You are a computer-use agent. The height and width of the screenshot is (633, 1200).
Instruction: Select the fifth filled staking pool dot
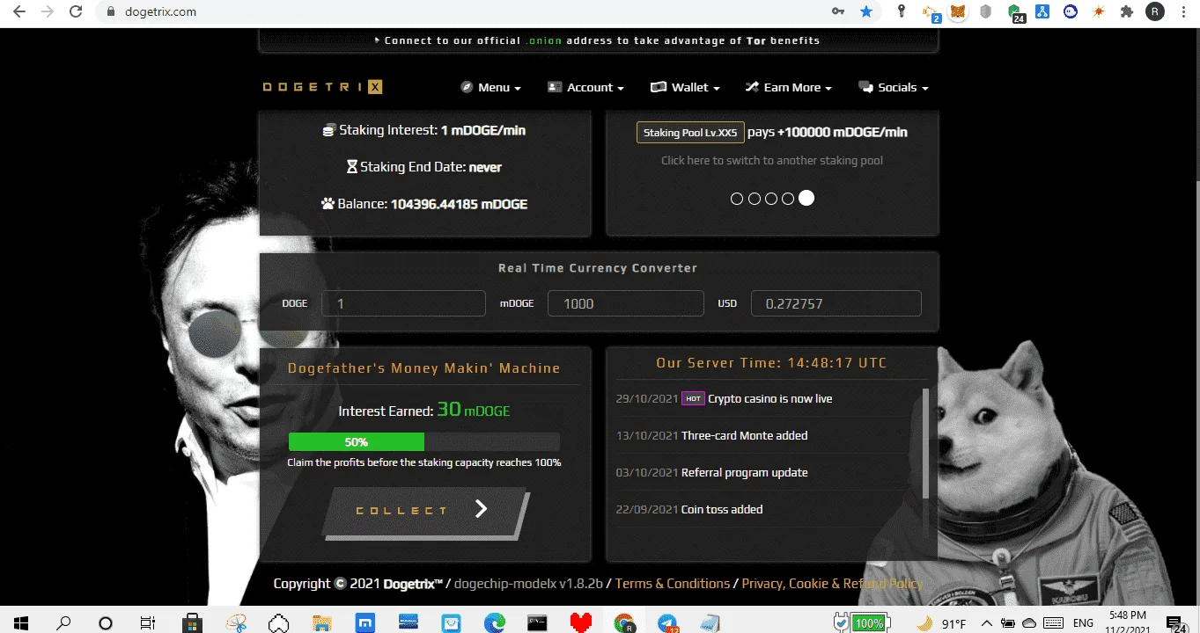806,198
